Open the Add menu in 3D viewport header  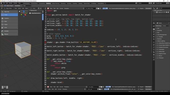23,8
